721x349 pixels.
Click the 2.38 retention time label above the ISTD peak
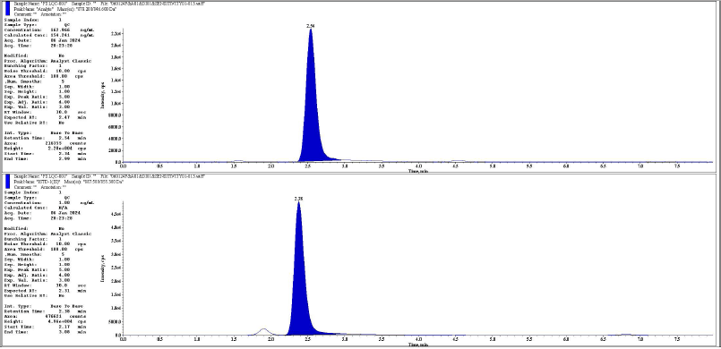[x=298, y=199]
